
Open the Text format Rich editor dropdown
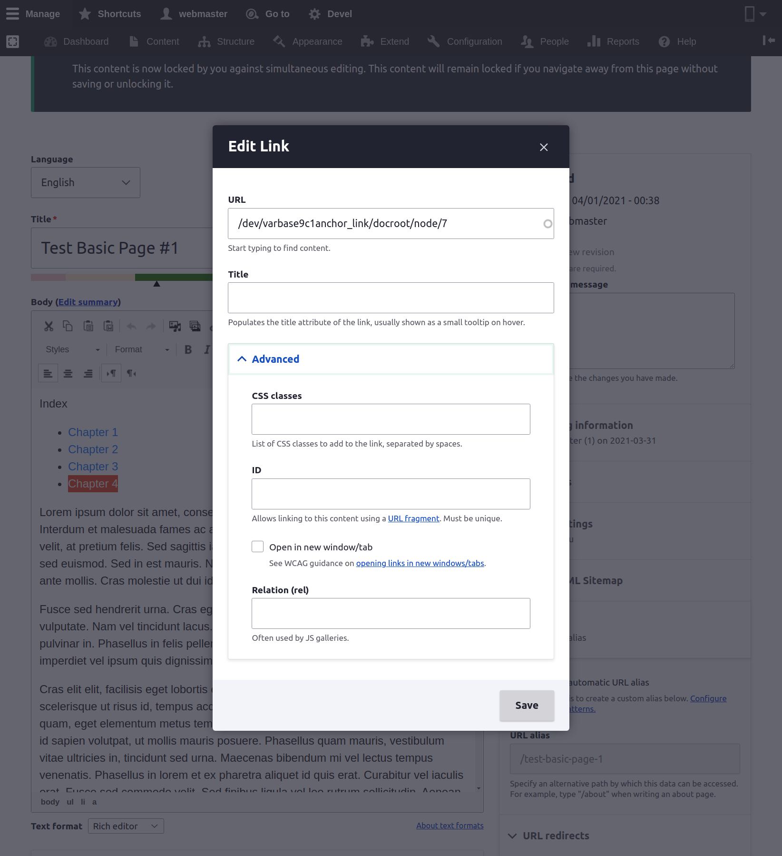click(x=126, y=826)
